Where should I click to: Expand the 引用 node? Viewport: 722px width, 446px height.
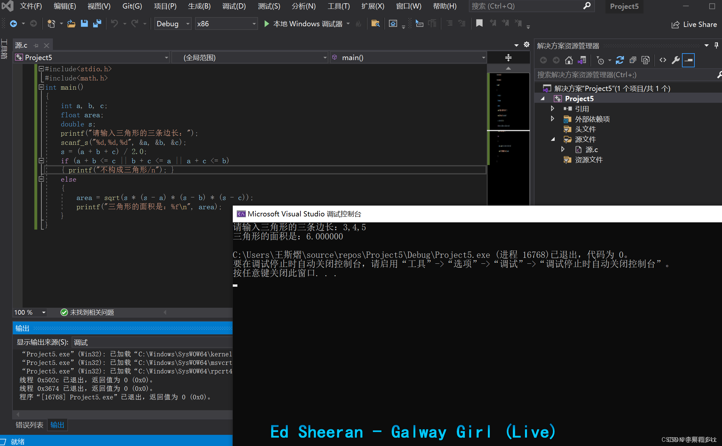pos(553,108)
